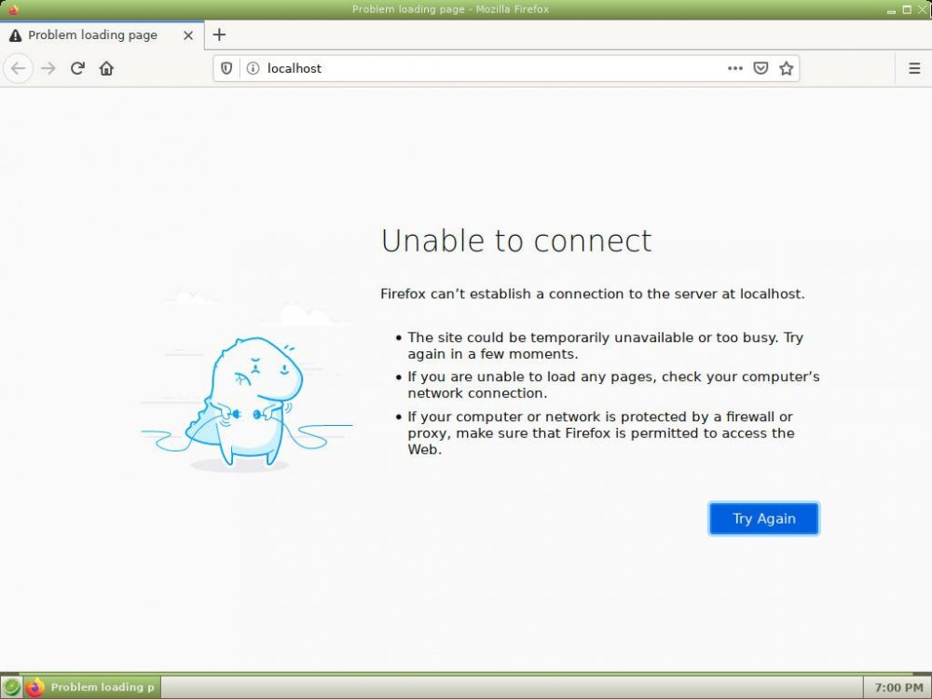Select Firefox taskbar entry Problem loading p
932x699 pixels.
click(91, 687)
